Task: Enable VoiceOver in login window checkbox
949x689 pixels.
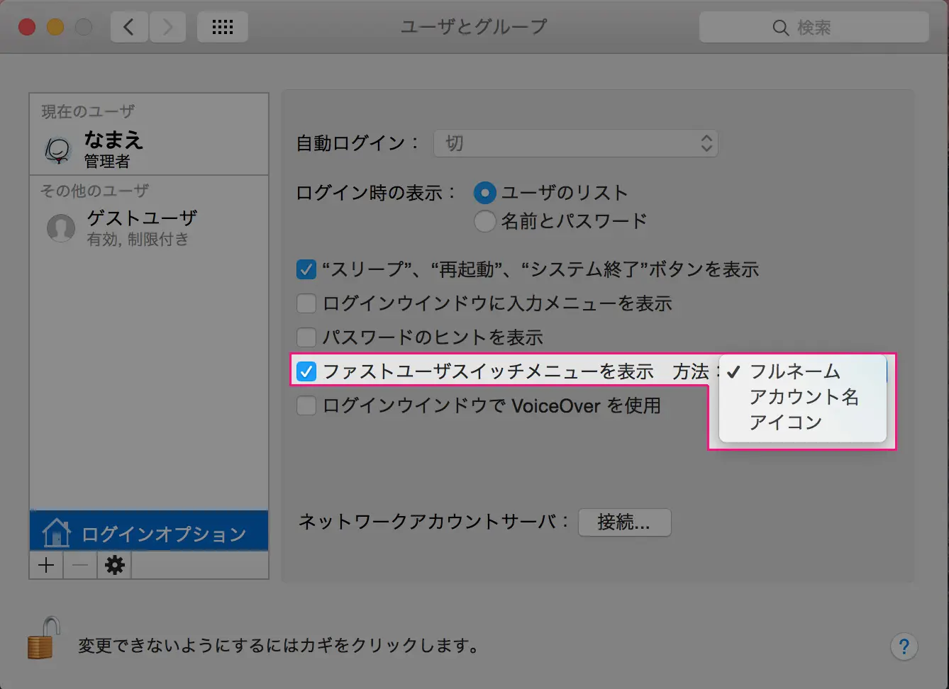Action: (x=306, y=405)
